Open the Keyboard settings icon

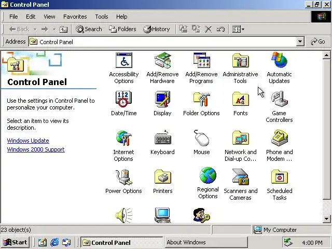pyautogui.click(x=162, y=138)
